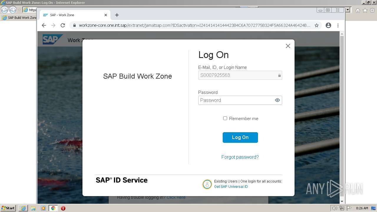This screenshot has width=377, height=212.
Task: Click the volume tray icon
Action: tap(335, 208)
